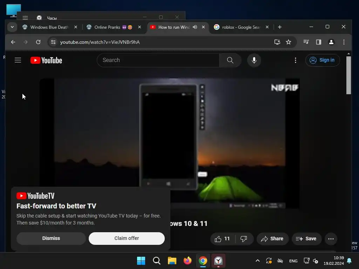
Task: Click the sync update tray icon
Action: point(269,261)
